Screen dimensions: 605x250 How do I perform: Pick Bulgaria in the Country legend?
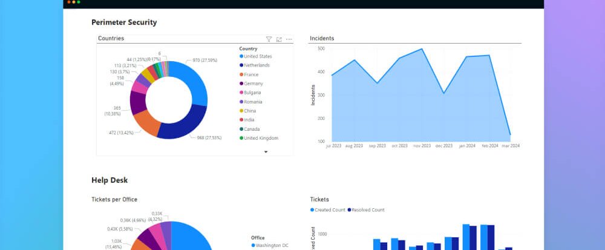pos(254,93)
